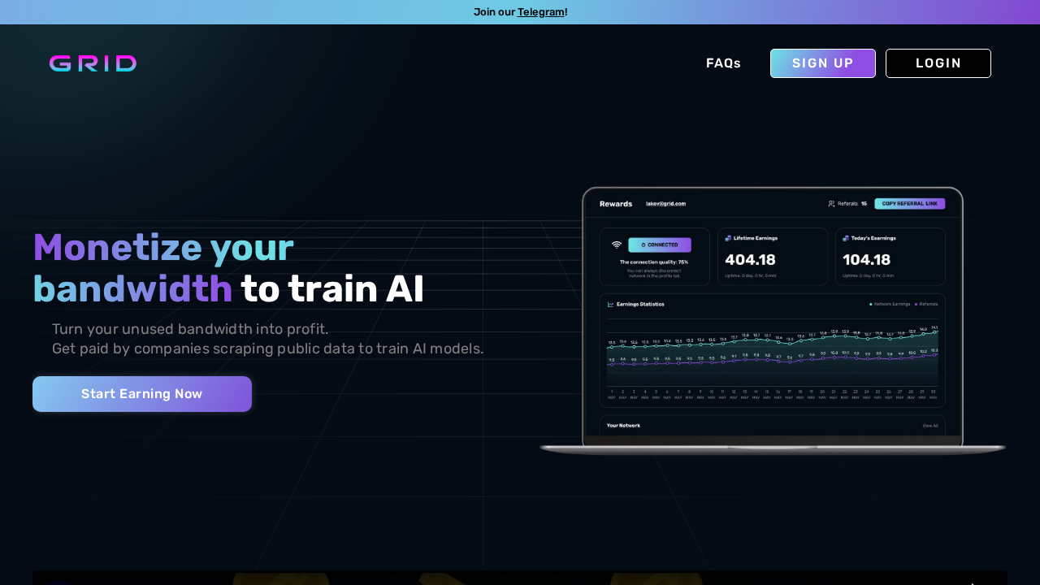Click the Today's Earnings coins icon
This screenshot has width=1040, height=585.
click(x=845, y=238)
